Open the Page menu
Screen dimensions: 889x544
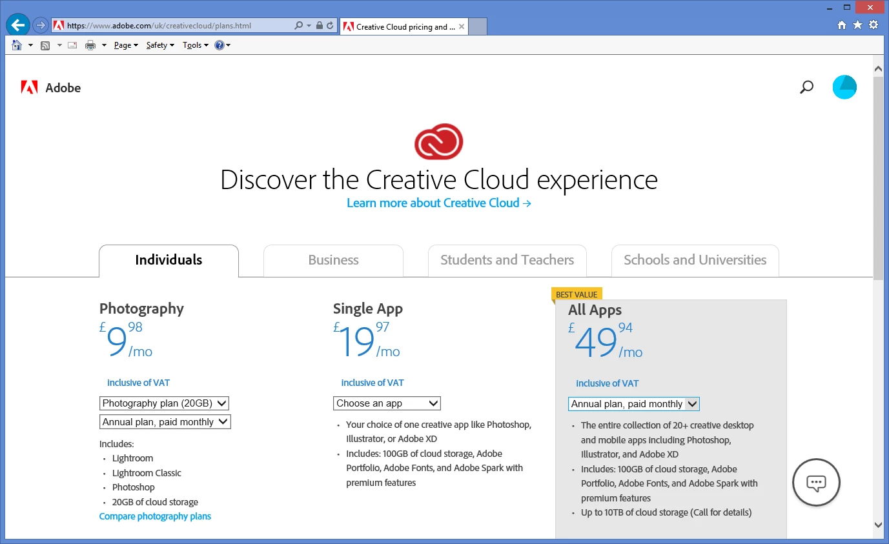coord(126,45)
